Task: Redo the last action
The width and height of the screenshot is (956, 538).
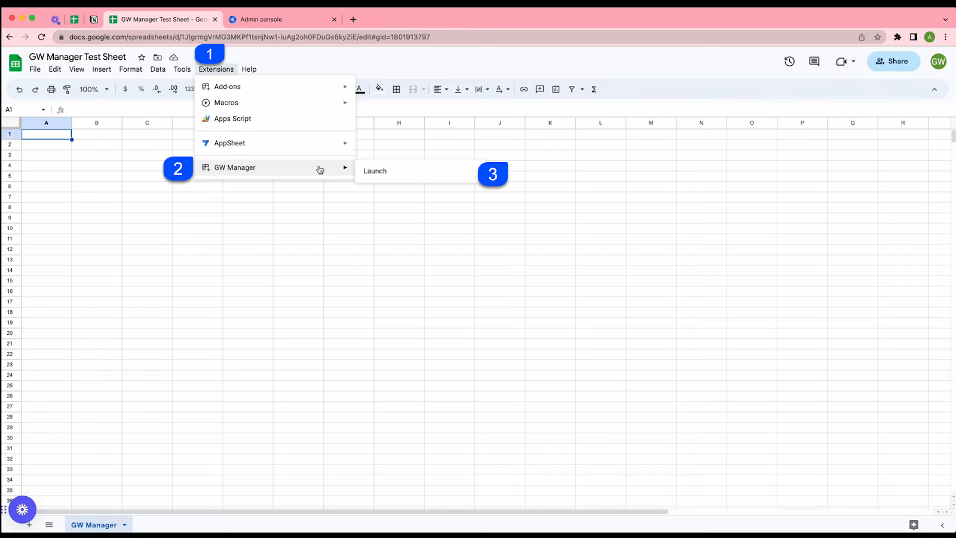Action: coord(35,89)
